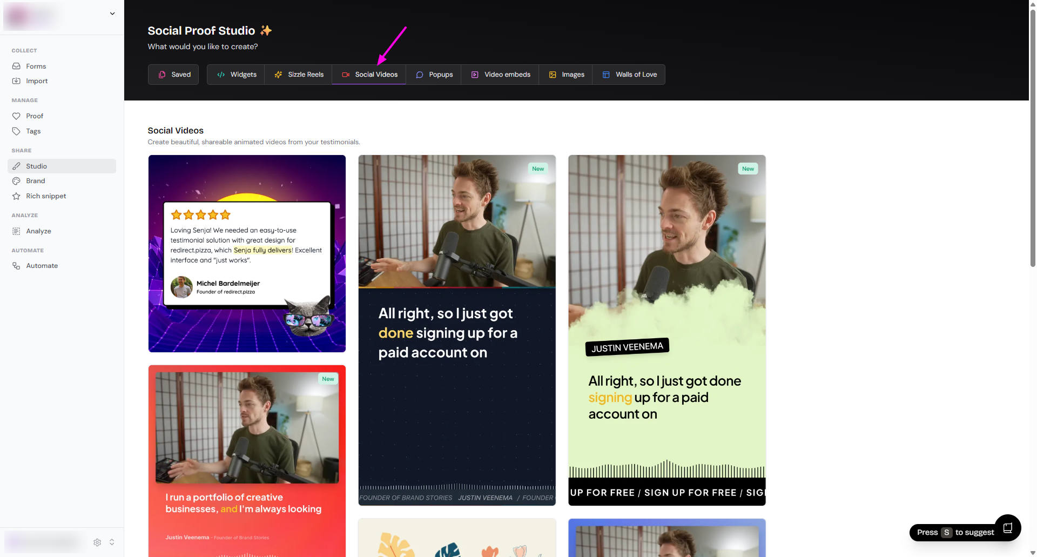The height and width of the screenshot is (557, 1037).
Task: Open the floating suggestion widget icon
Action: click(x=1007, y=528)
